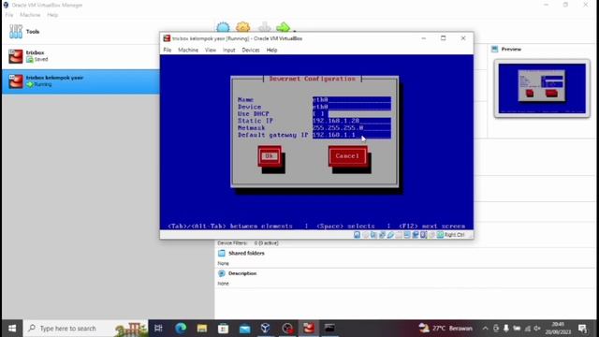This screenshot has height=337, width=599.
Task: Click the Device Filters text line
Action: pyautogui.click(x=248, y=243)
